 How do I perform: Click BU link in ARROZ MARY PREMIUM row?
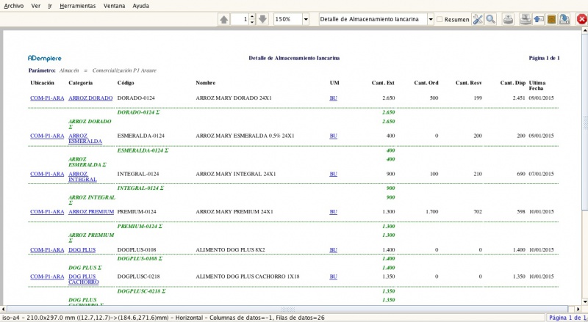(334, 211)
